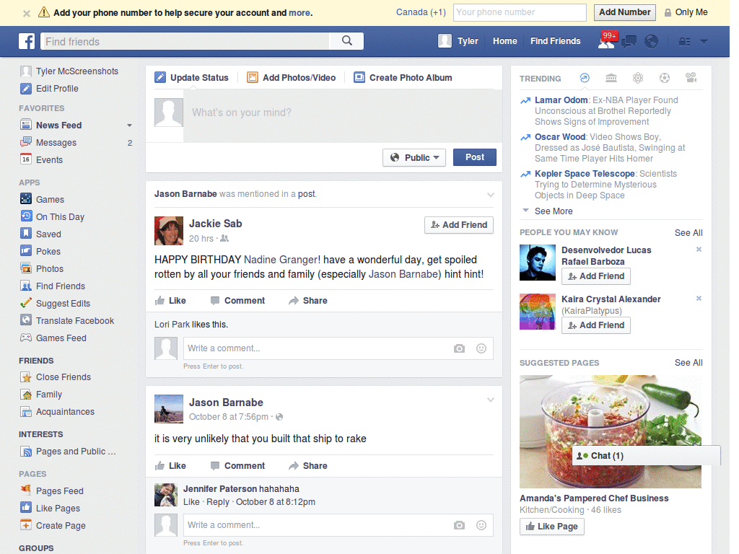This screenshot has height=554, width=739.
Task: Select the Update Status tab
Action: [192, 78]
